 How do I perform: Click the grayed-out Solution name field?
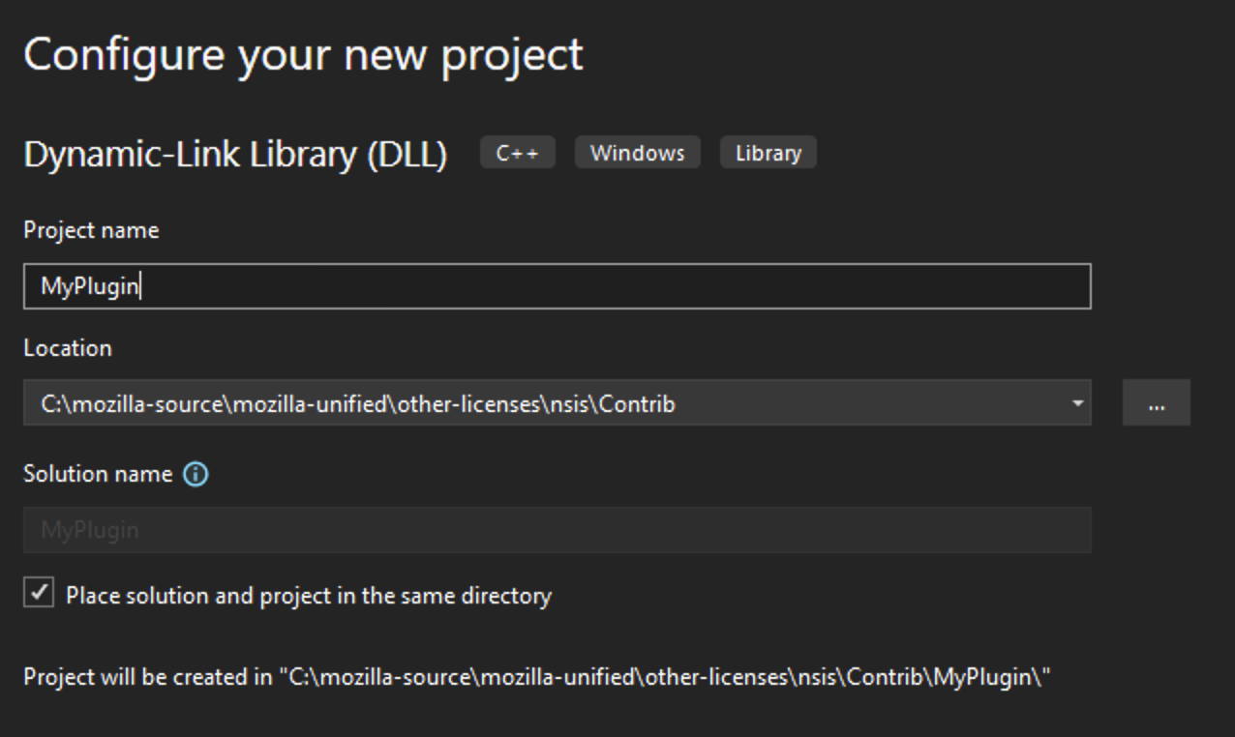point(387,529)
